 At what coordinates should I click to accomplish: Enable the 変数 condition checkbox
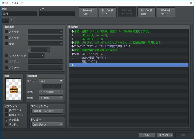7,44
